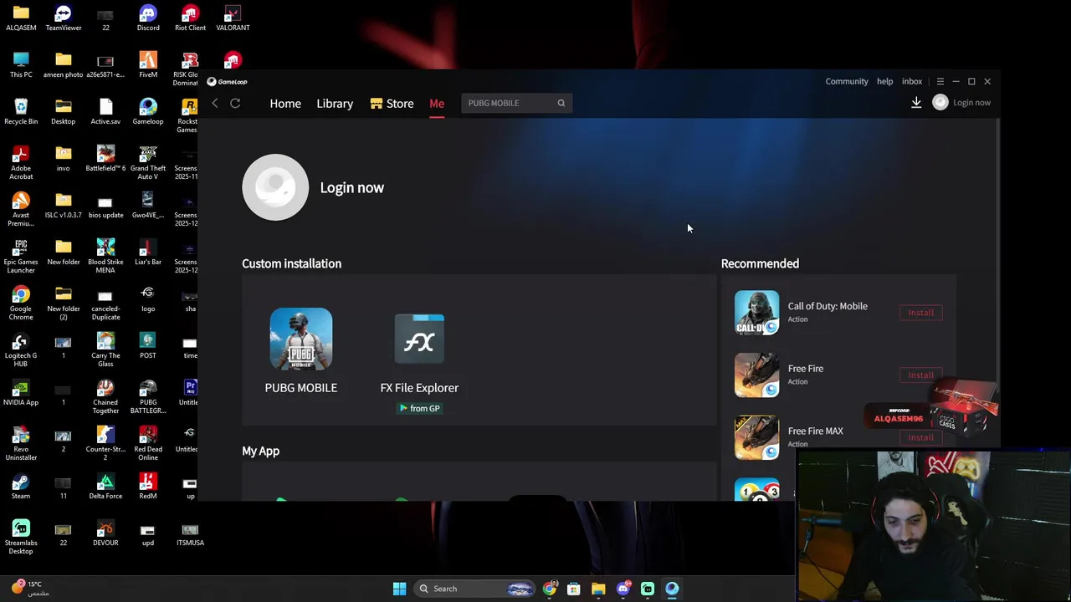Screen dimensions: 1071x602
Task: Click the taskbar Search box
Action: pyautogui.click(x=474, y=589)
